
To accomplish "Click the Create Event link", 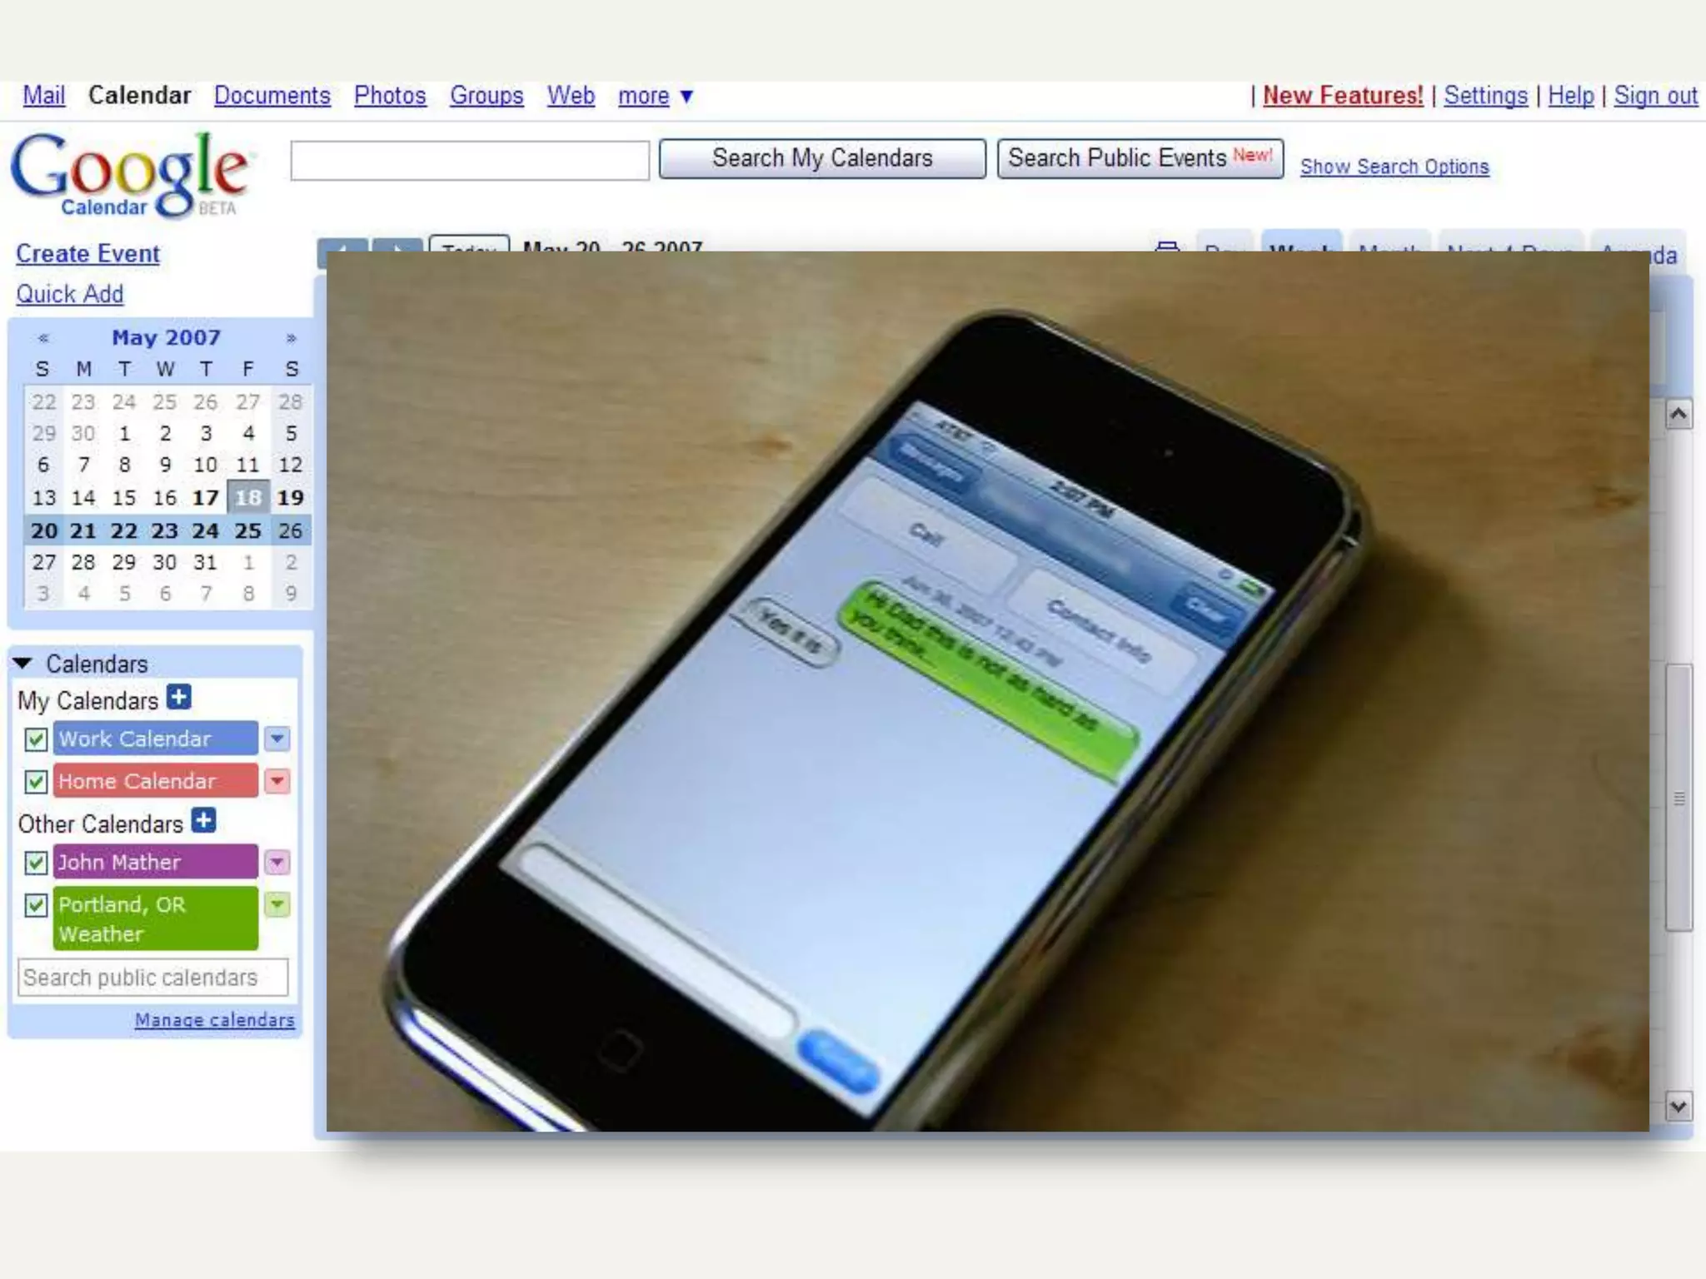I will (87, 254).
